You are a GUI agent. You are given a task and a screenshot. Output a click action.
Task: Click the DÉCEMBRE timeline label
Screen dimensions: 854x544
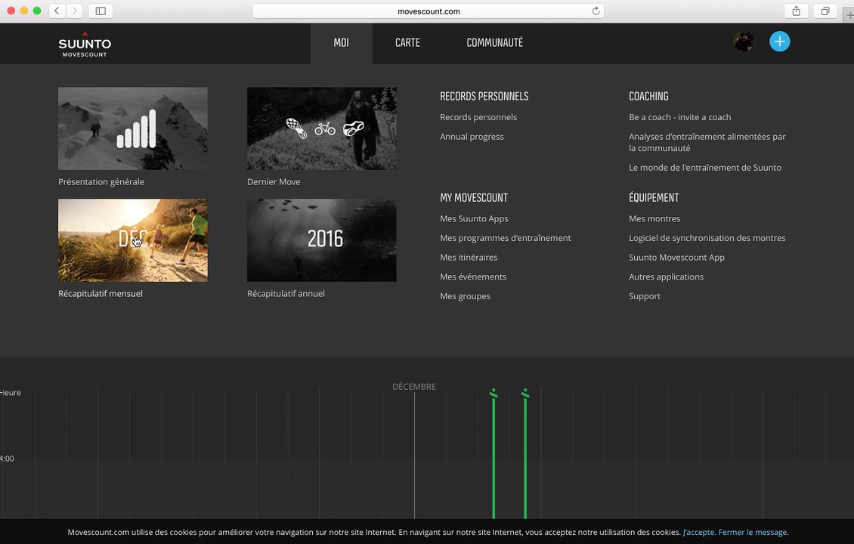coord(414,387)
